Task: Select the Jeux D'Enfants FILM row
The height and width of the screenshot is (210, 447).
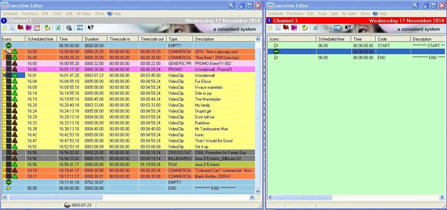Action: 140,165
